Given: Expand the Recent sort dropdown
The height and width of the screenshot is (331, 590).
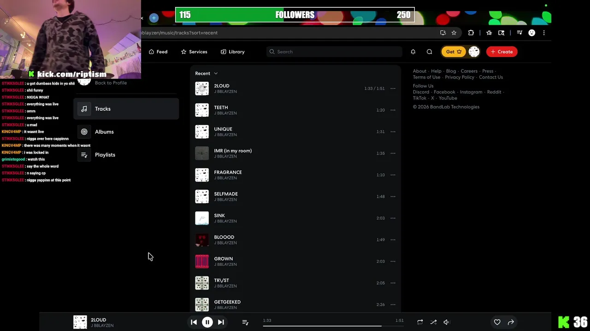Looking at the screenshot, I should [x=206, y=74].
